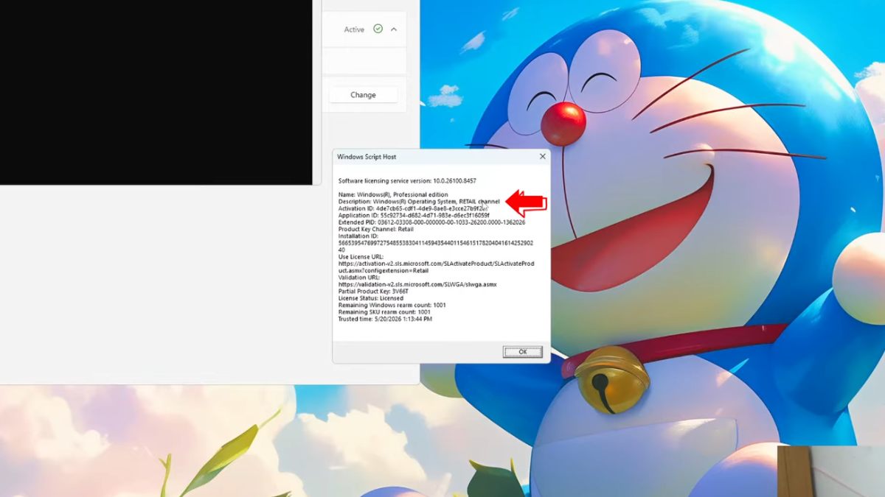The image size is (885, 497).
Task: Click the Remaining SKU rearm count line
Action: [x=384, y=311]
